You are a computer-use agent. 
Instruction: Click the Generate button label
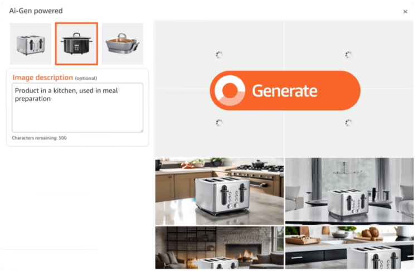(284, 91)
